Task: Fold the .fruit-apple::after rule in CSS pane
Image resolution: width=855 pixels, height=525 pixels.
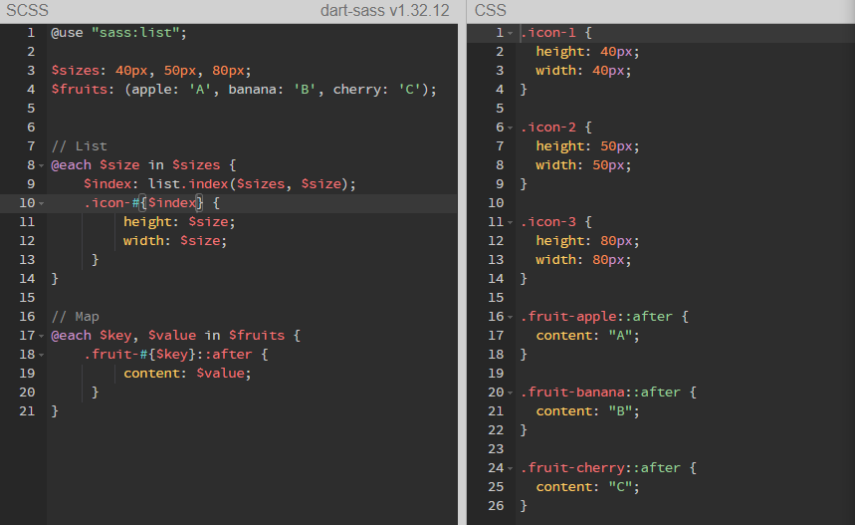Action: point(511,317)
